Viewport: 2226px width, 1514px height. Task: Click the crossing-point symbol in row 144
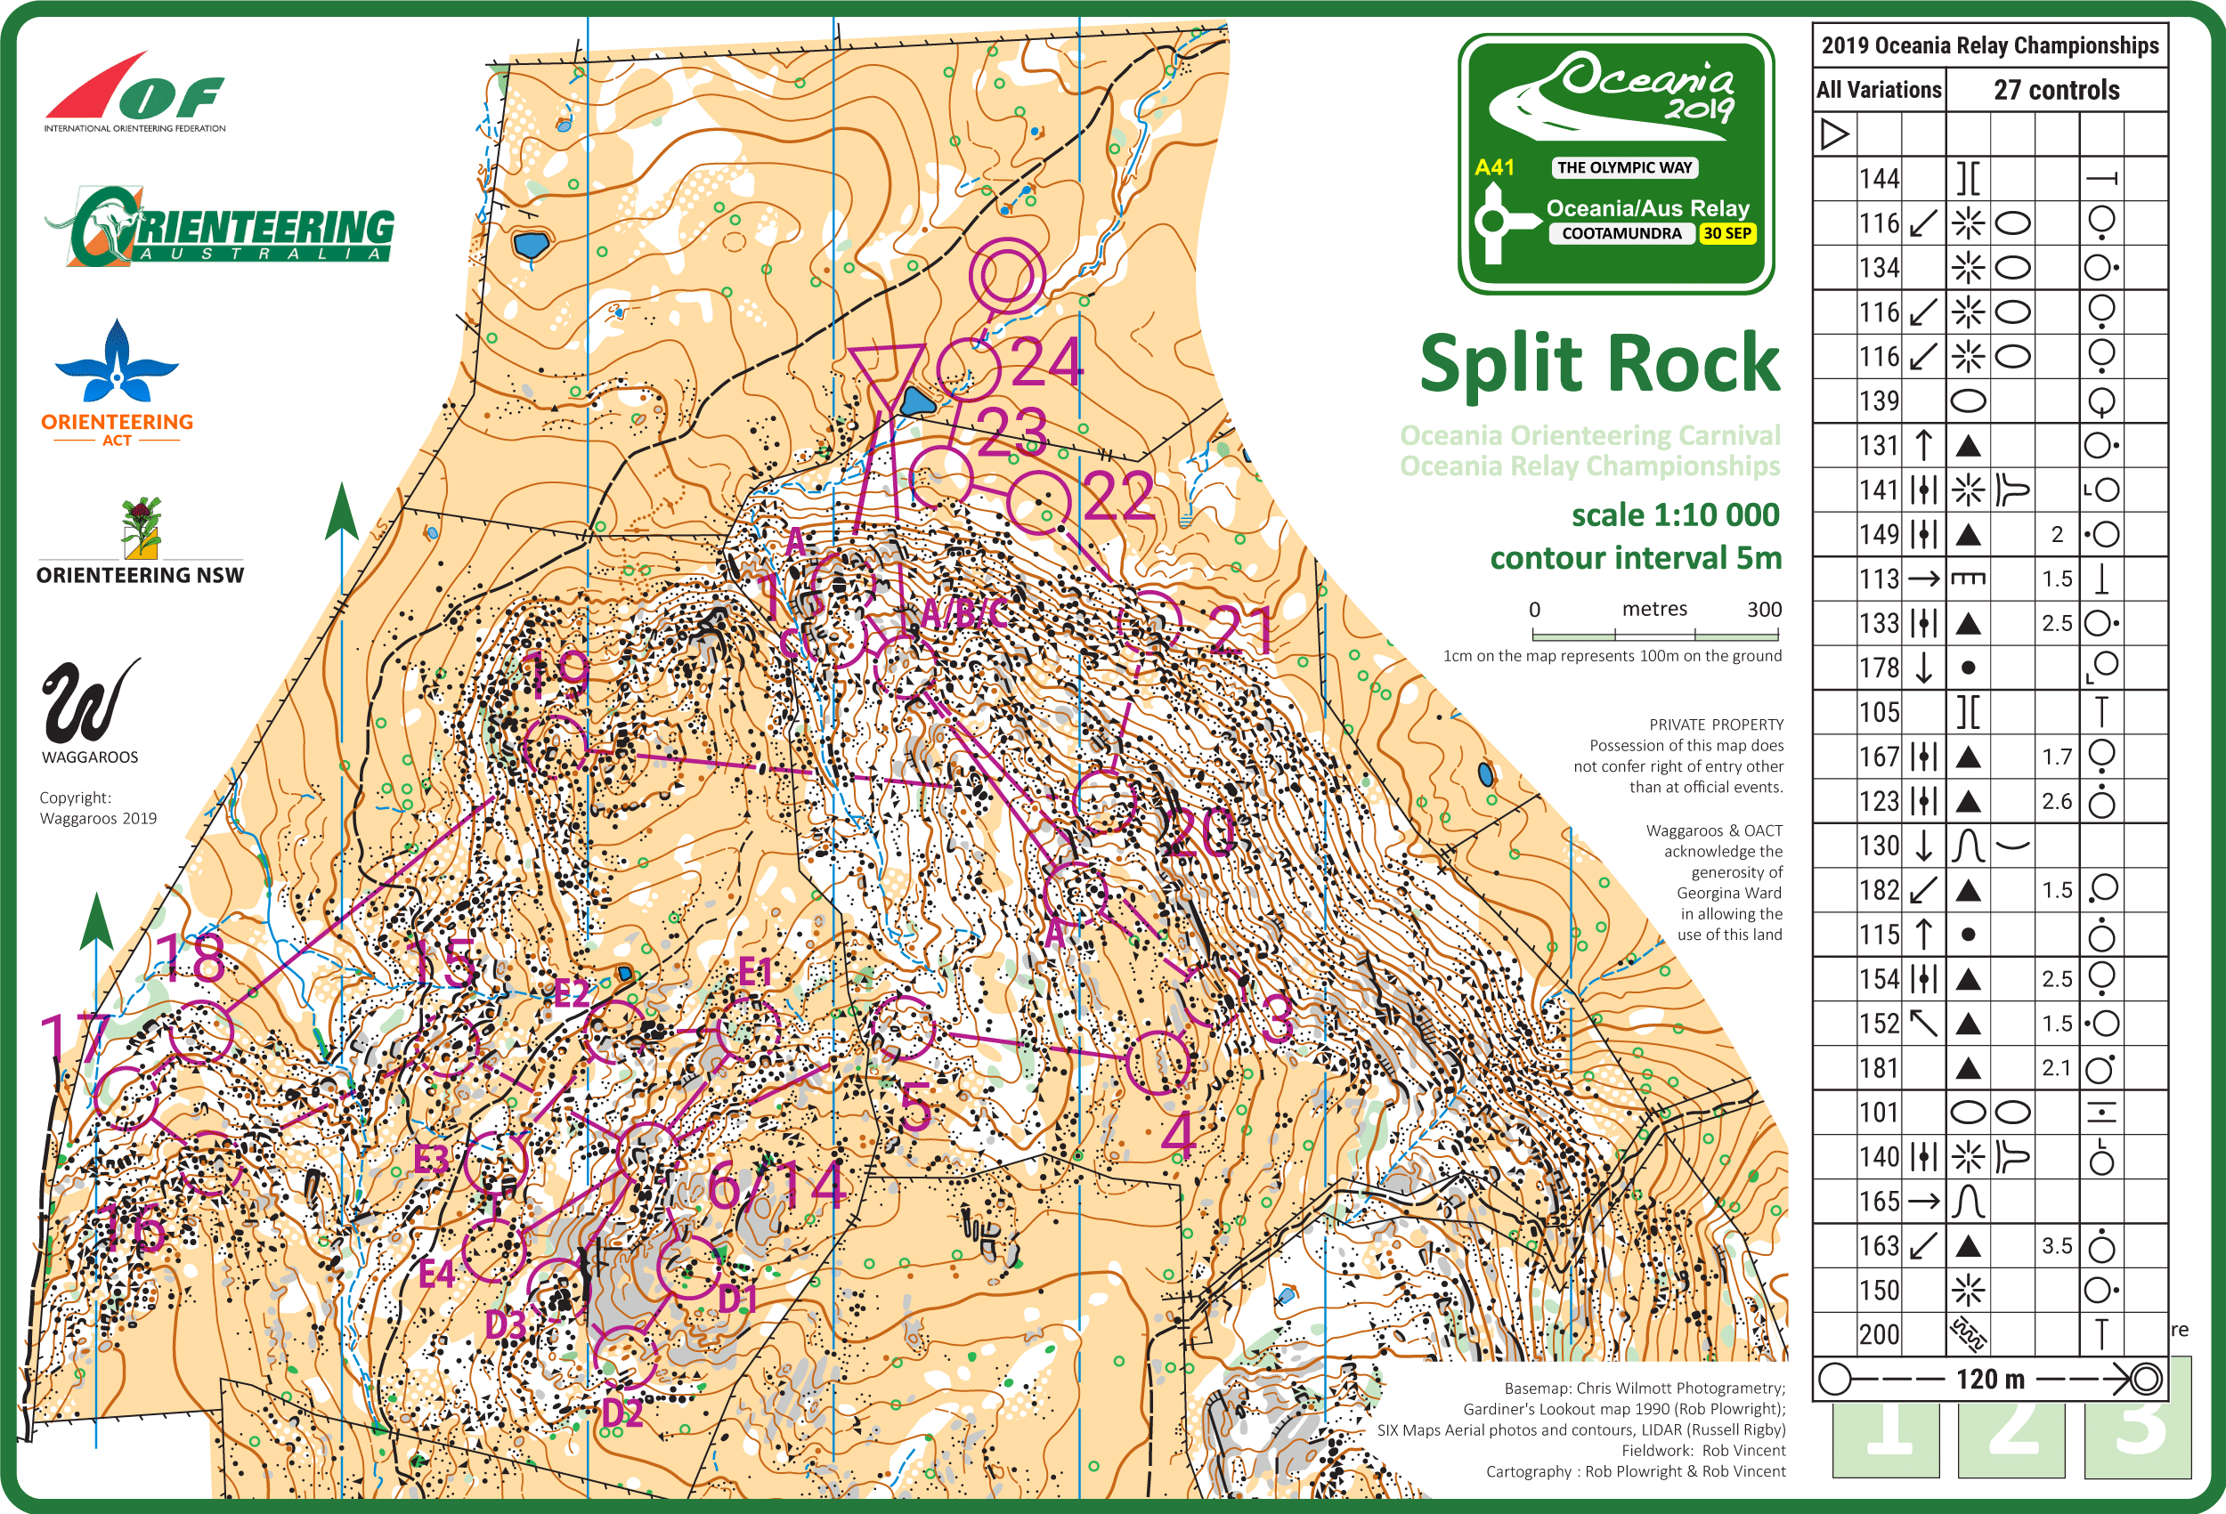tap(1969, 178)
